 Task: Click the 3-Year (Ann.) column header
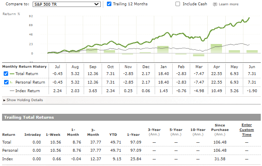tap(154, 132)
